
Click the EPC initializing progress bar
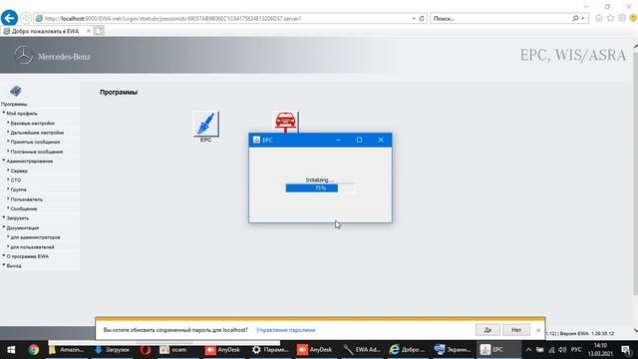pyautogui.click(x=320, y=188)
